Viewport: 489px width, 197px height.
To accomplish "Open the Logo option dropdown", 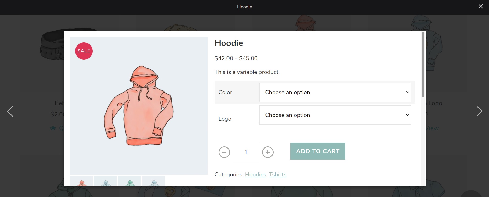I will click(335, 115).
